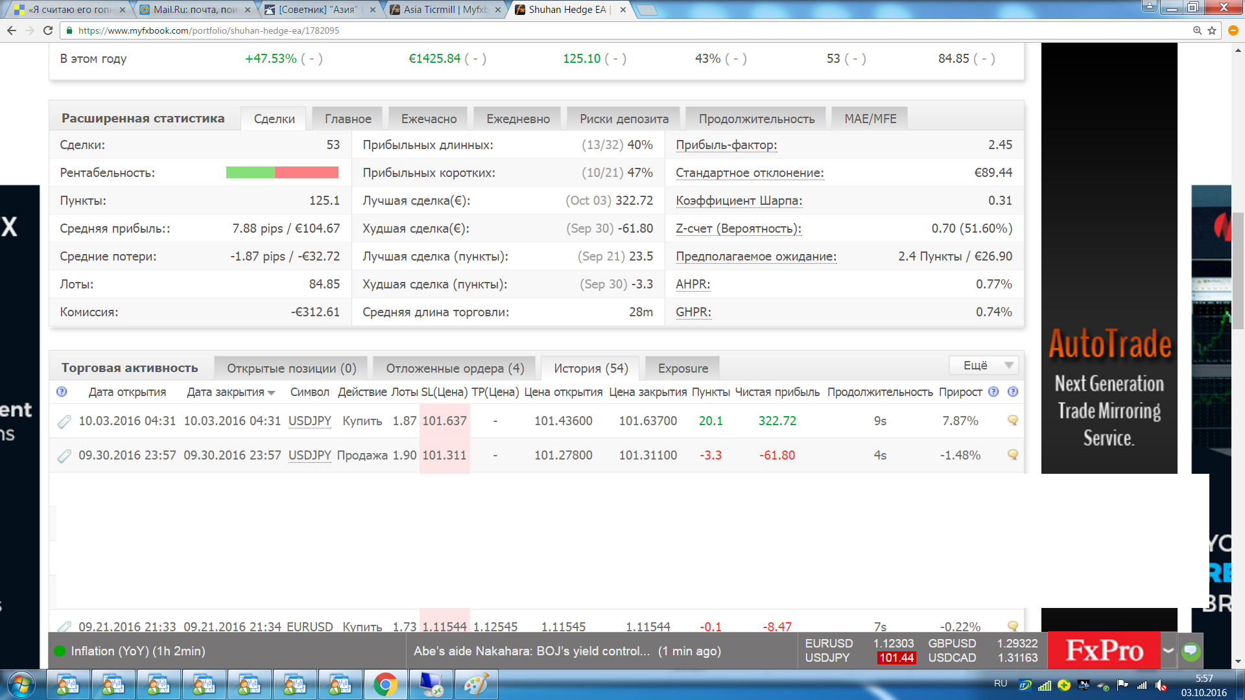Switch to Ежечасно statistics tab

tap(429, 119)
